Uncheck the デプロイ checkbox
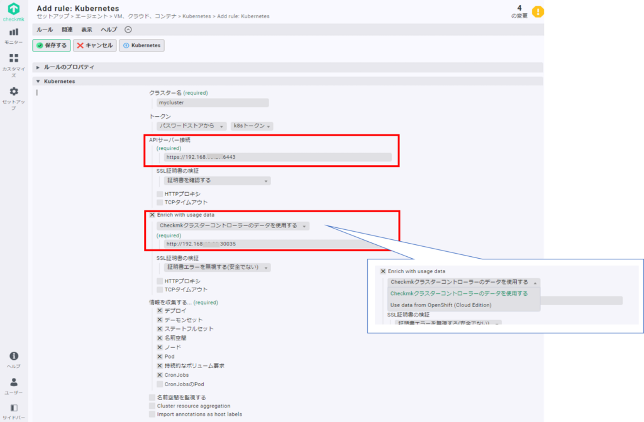This screenshot has width=644, height=422. pos(160,311)
